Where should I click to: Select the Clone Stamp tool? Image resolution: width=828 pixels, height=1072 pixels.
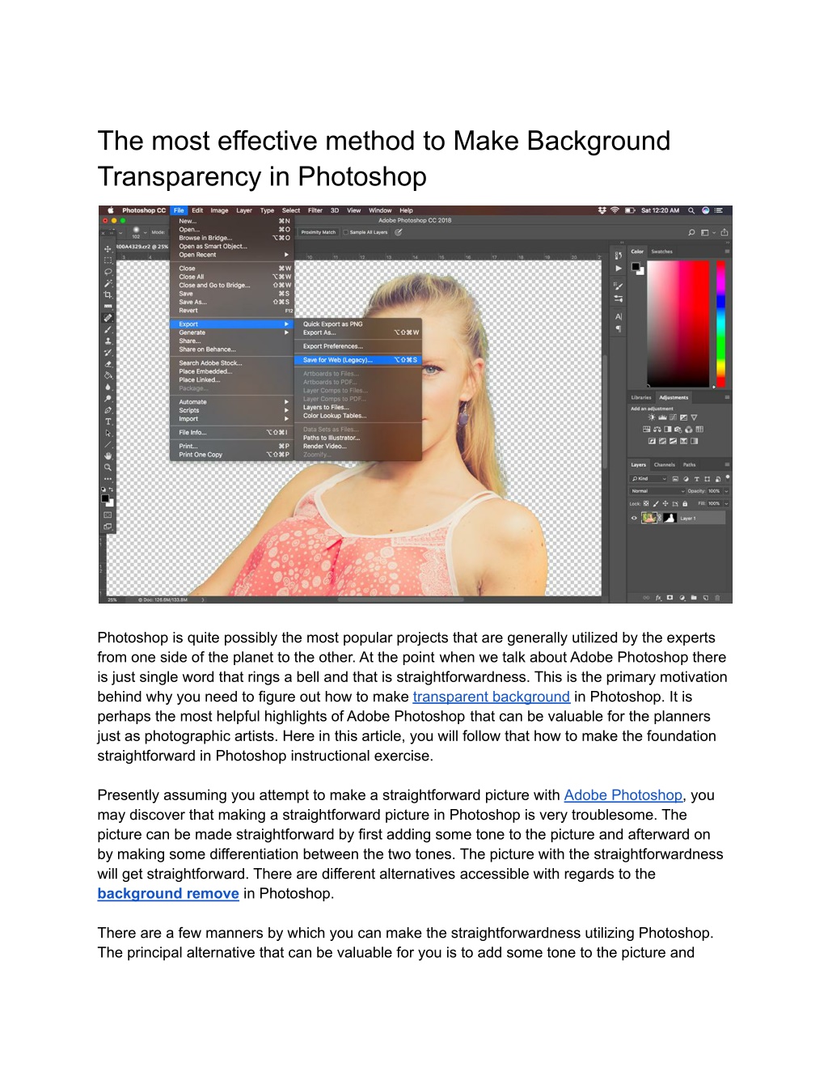tap(108, 341)
